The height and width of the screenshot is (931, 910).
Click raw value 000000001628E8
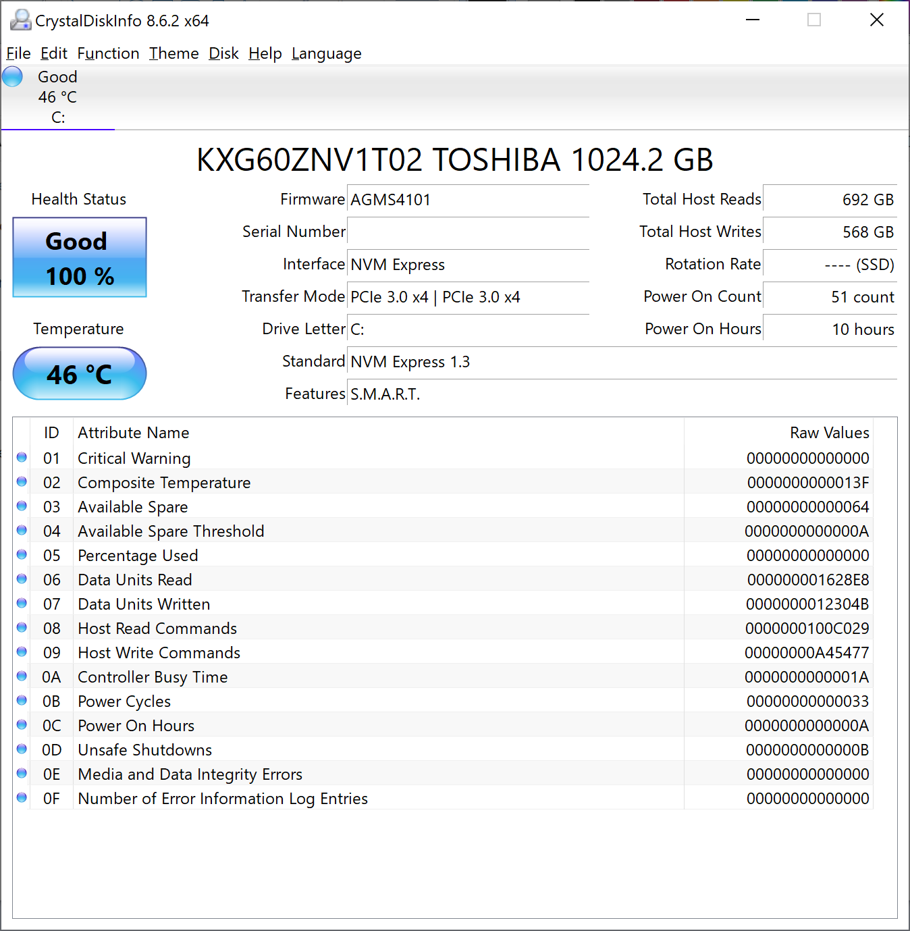click(x=808, y=580)
